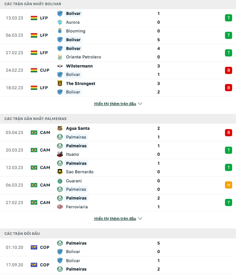Click The Strongest club logo
Screen dimensions: 236x279
[59, 83]
